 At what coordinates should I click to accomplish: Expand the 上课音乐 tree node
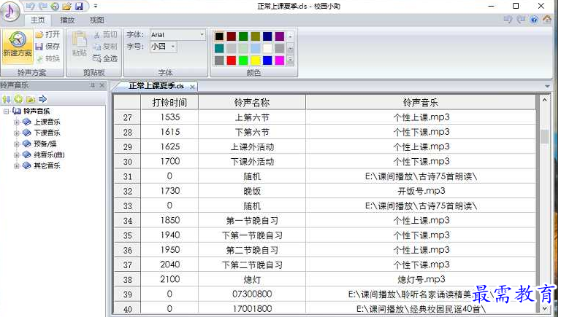(17, 122)
